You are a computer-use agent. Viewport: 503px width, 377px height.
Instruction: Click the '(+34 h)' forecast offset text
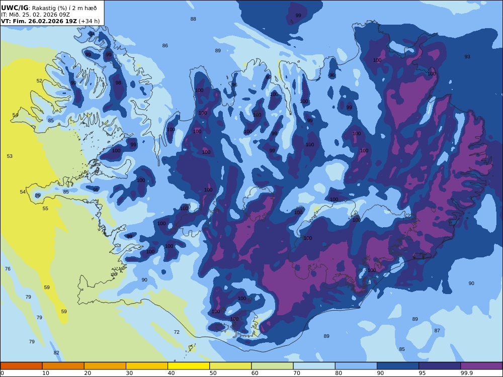pos(89,22)
